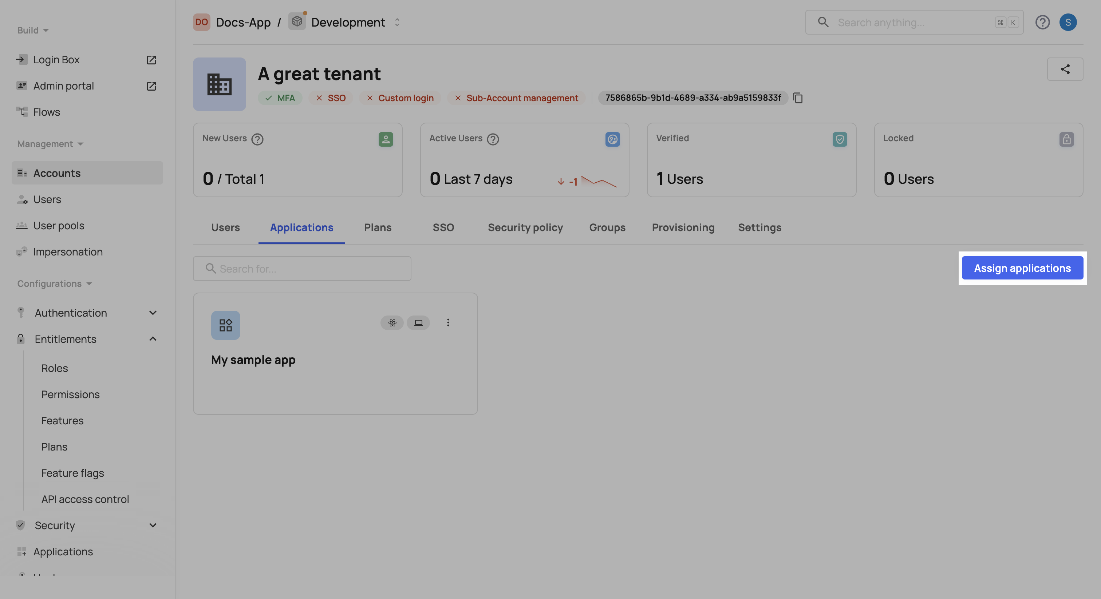1101x599 pixels.
Task: Click the share icon button
Action: (1065, 69)
